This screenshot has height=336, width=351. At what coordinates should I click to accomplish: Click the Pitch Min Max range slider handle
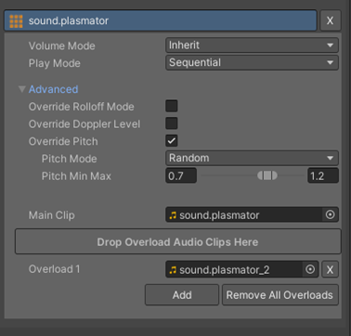267,175
